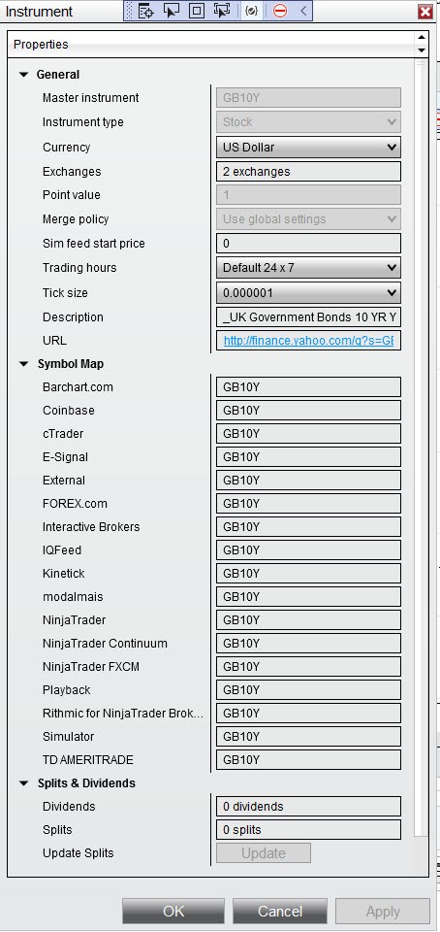
Task: Click the Properties header down arrow
Action: point(422,50)
